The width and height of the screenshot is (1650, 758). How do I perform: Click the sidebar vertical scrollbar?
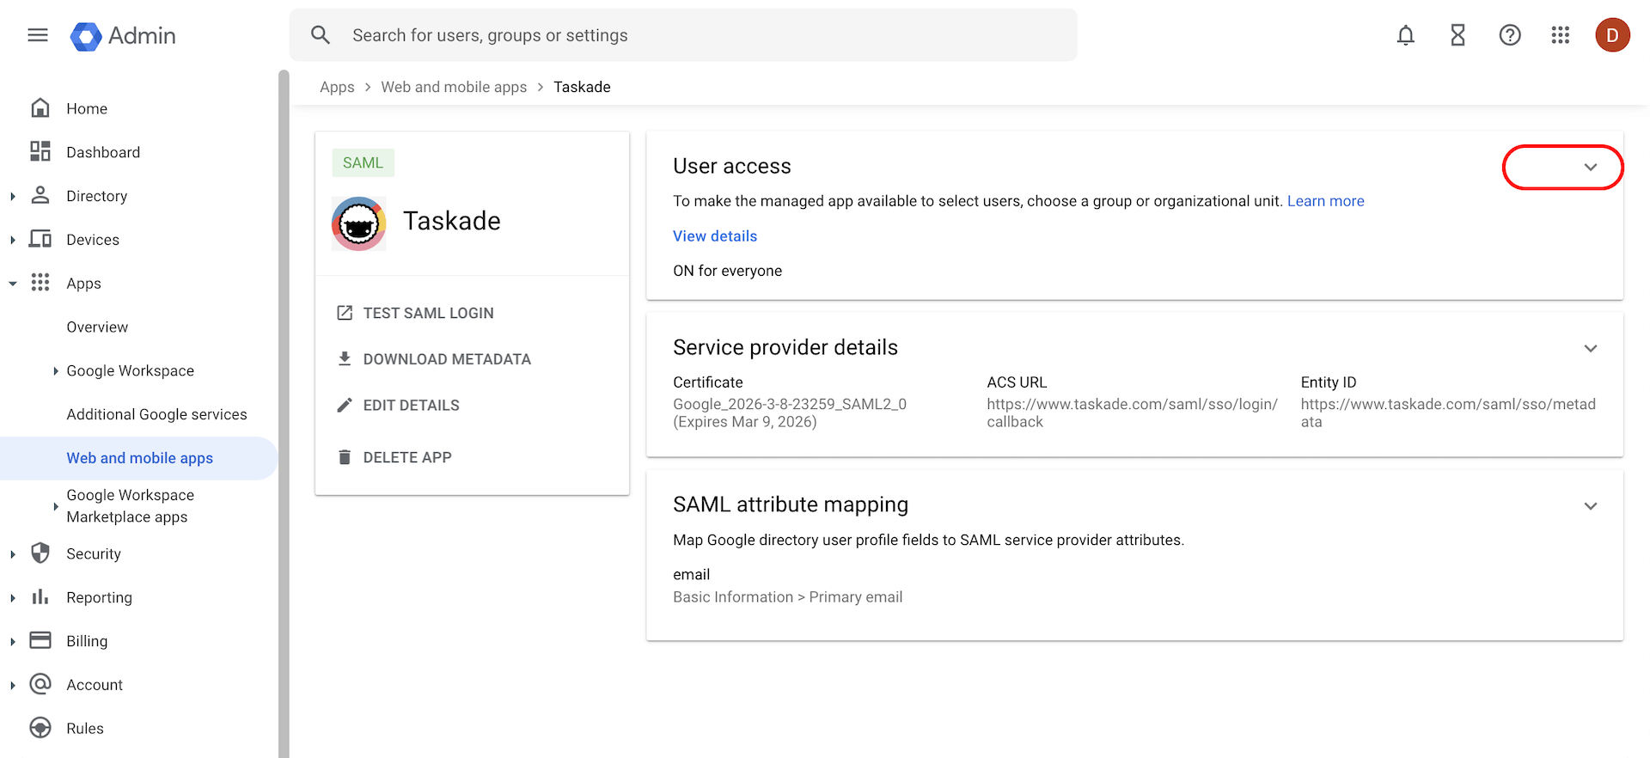[x=284, y=413]
